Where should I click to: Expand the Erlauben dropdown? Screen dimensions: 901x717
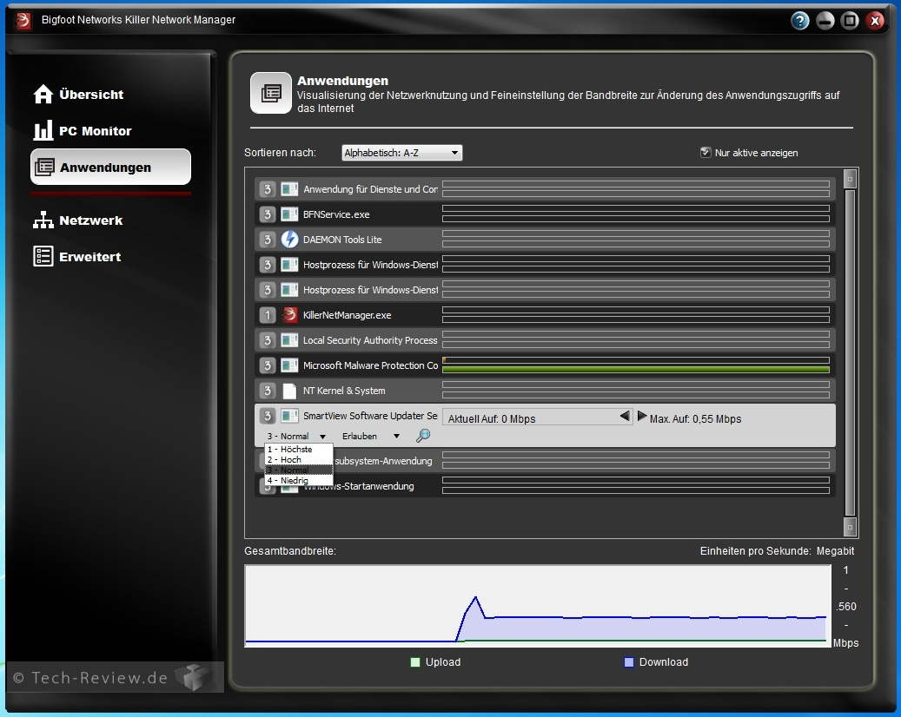click(x=371, y=437)
